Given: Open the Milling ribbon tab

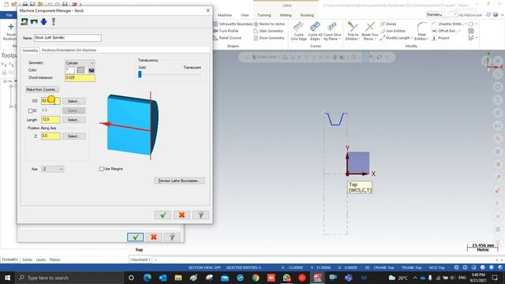Looking at the screenshot, I should 286,15.
